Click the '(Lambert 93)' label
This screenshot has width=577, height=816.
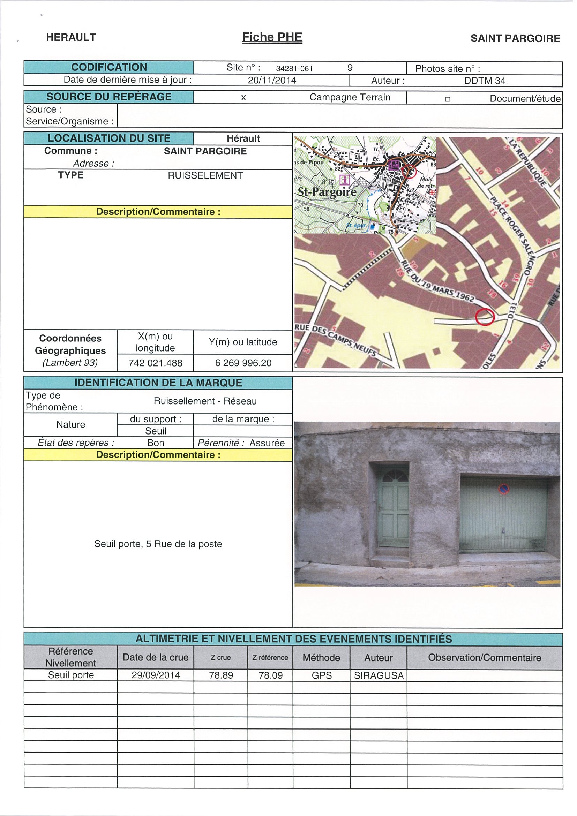point(70,363)
